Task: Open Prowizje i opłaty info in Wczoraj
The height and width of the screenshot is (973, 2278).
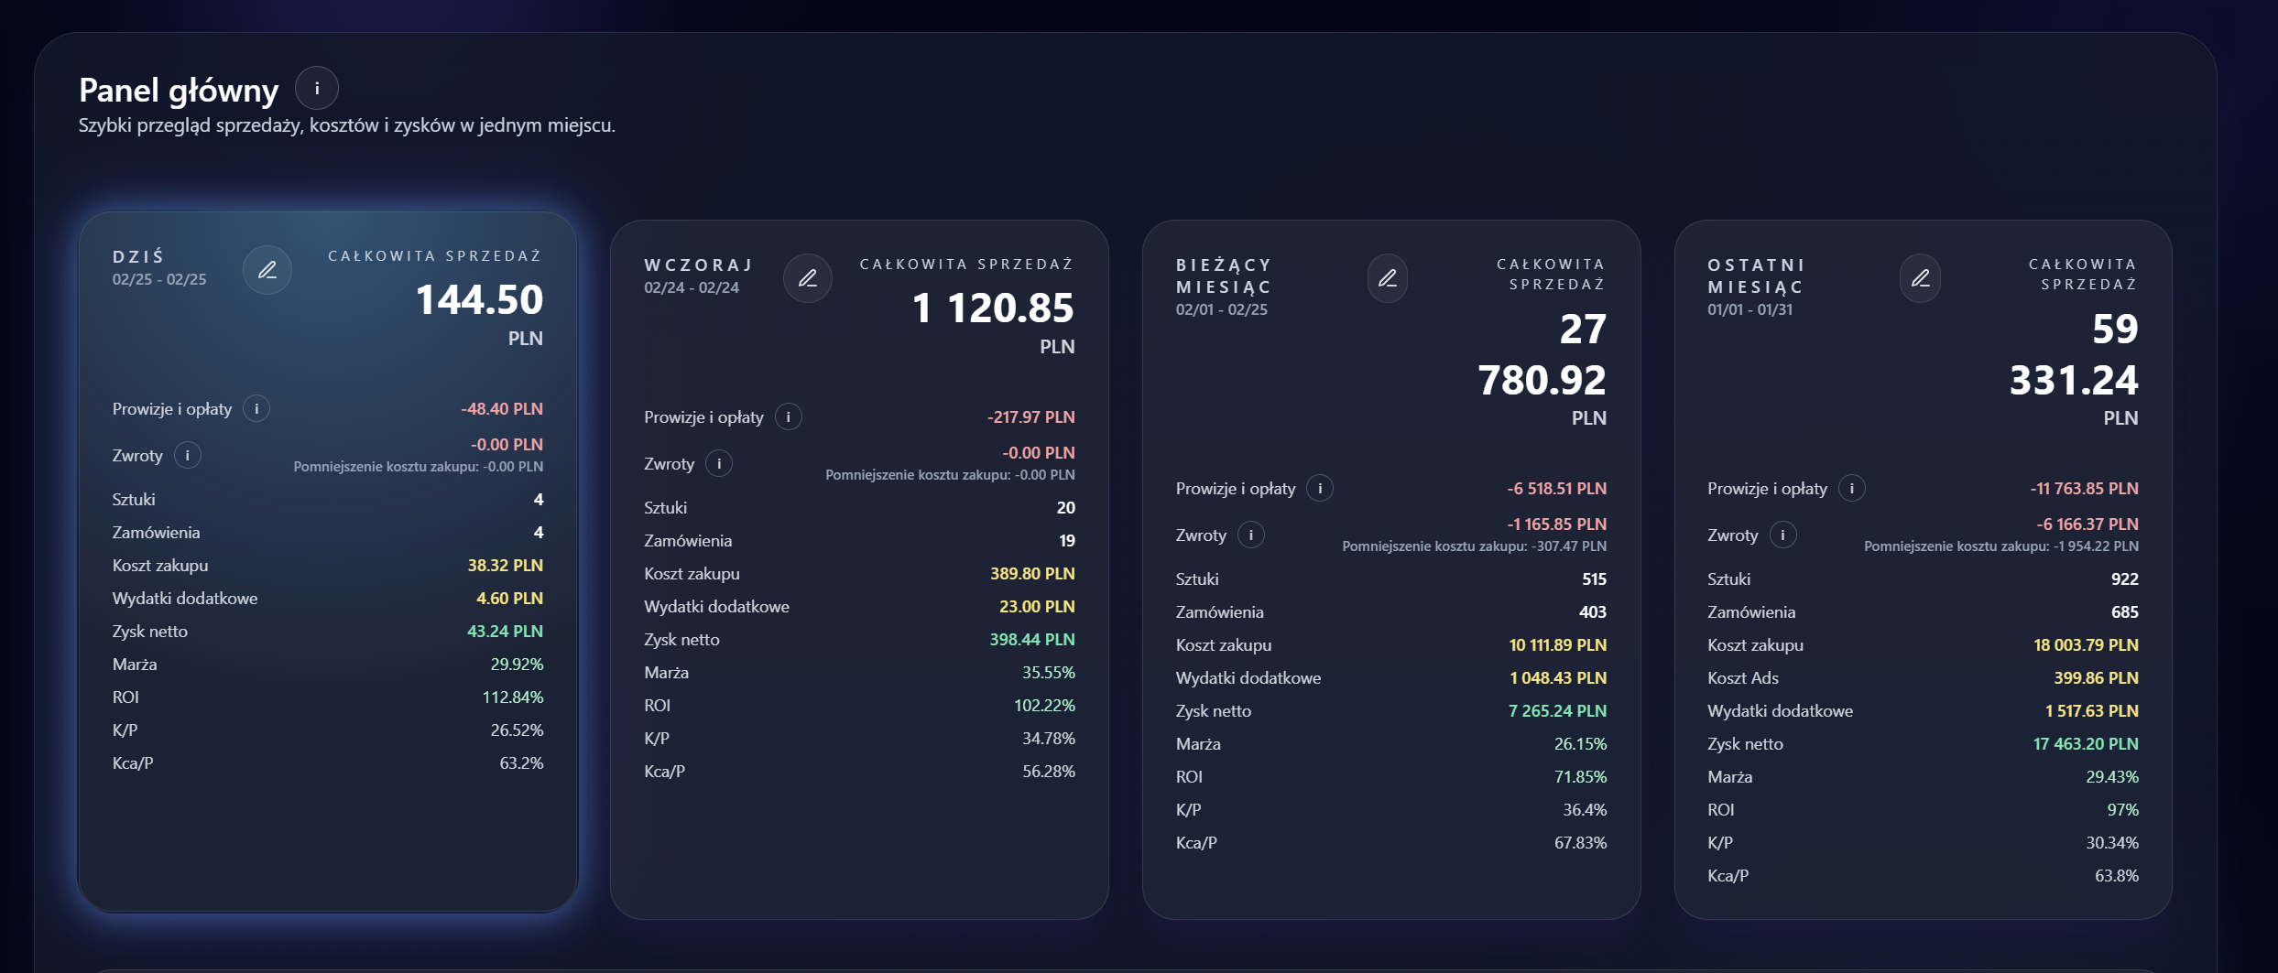Action: click(789, 417)
